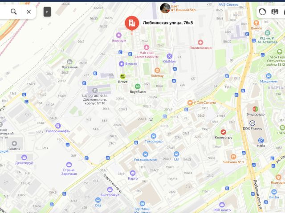Click the Люблинская улица, 76к5 address label

(168, 23)
